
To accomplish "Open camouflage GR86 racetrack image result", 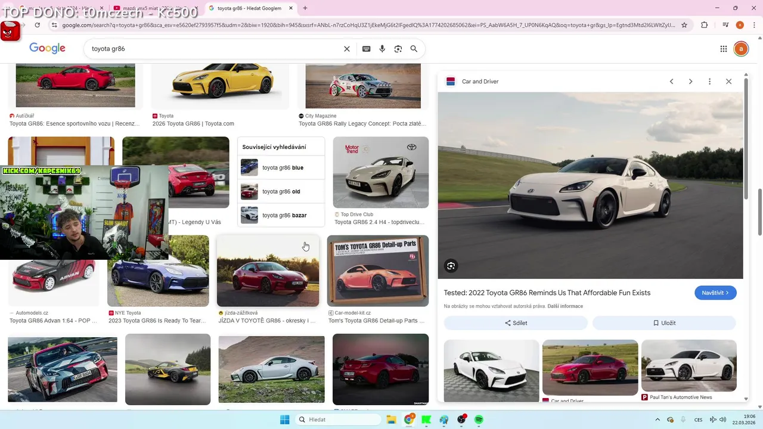I will click(x=63, y=369).
